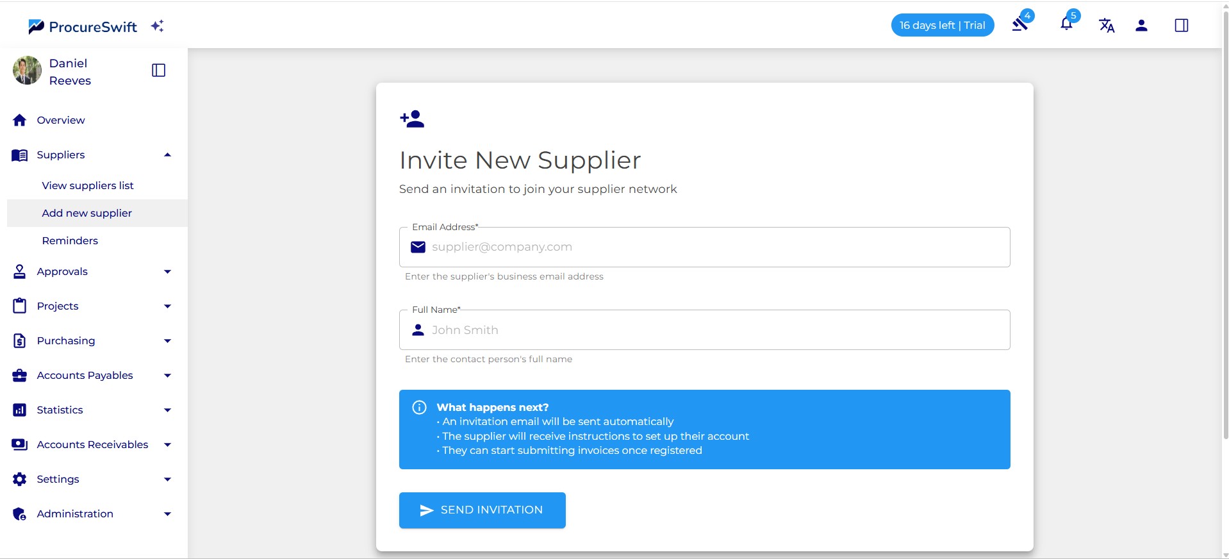1229x559 pixels.
Task: Expand the Purchasing menu arrow
Action: pos(167,341)
